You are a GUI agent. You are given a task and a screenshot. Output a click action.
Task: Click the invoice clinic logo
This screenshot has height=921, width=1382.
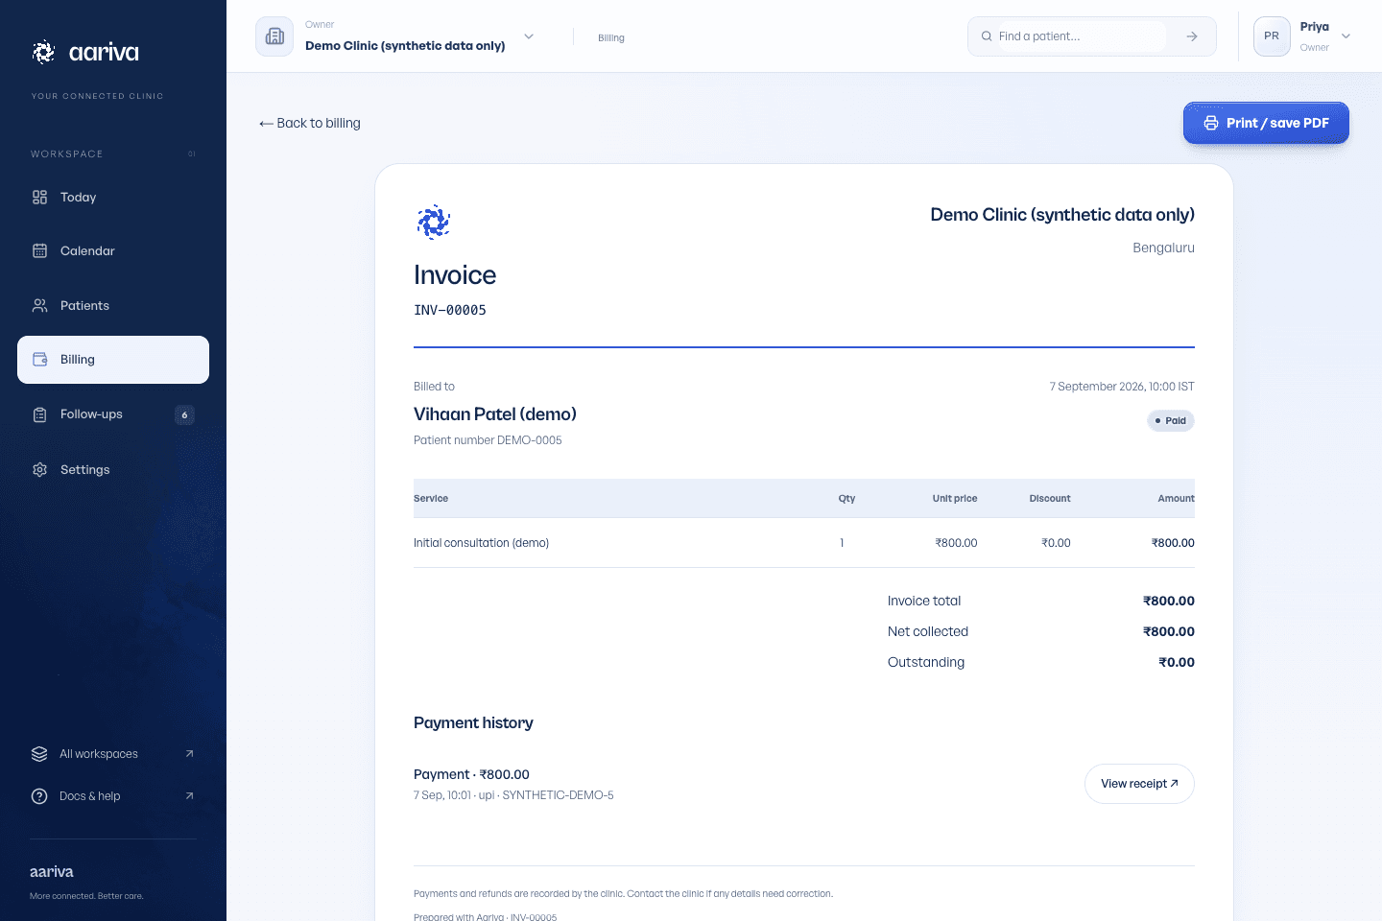pos(434,222)
